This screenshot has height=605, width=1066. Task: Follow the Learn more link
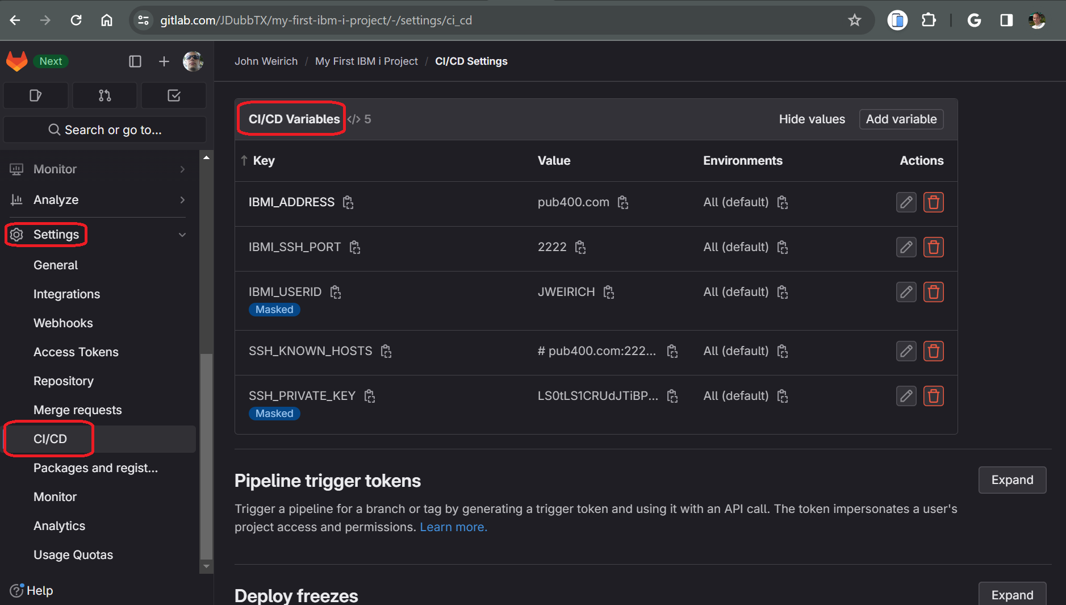coord(453,527)
